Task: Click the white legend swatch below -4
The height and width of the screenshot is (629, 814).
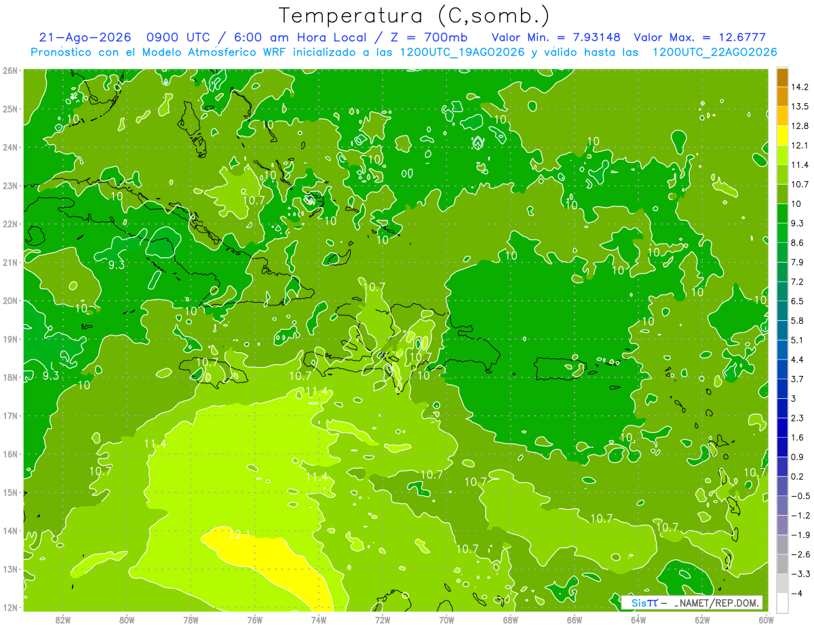Action: (782, 603)
